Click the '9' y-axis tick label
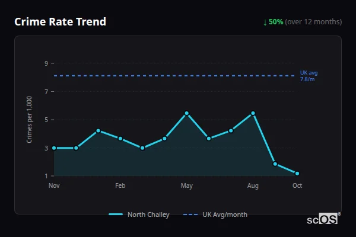 [46, 63]
